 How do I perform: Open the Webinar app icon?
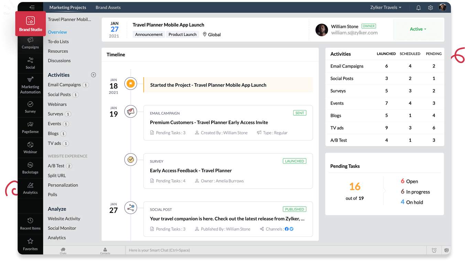(30, 148)
